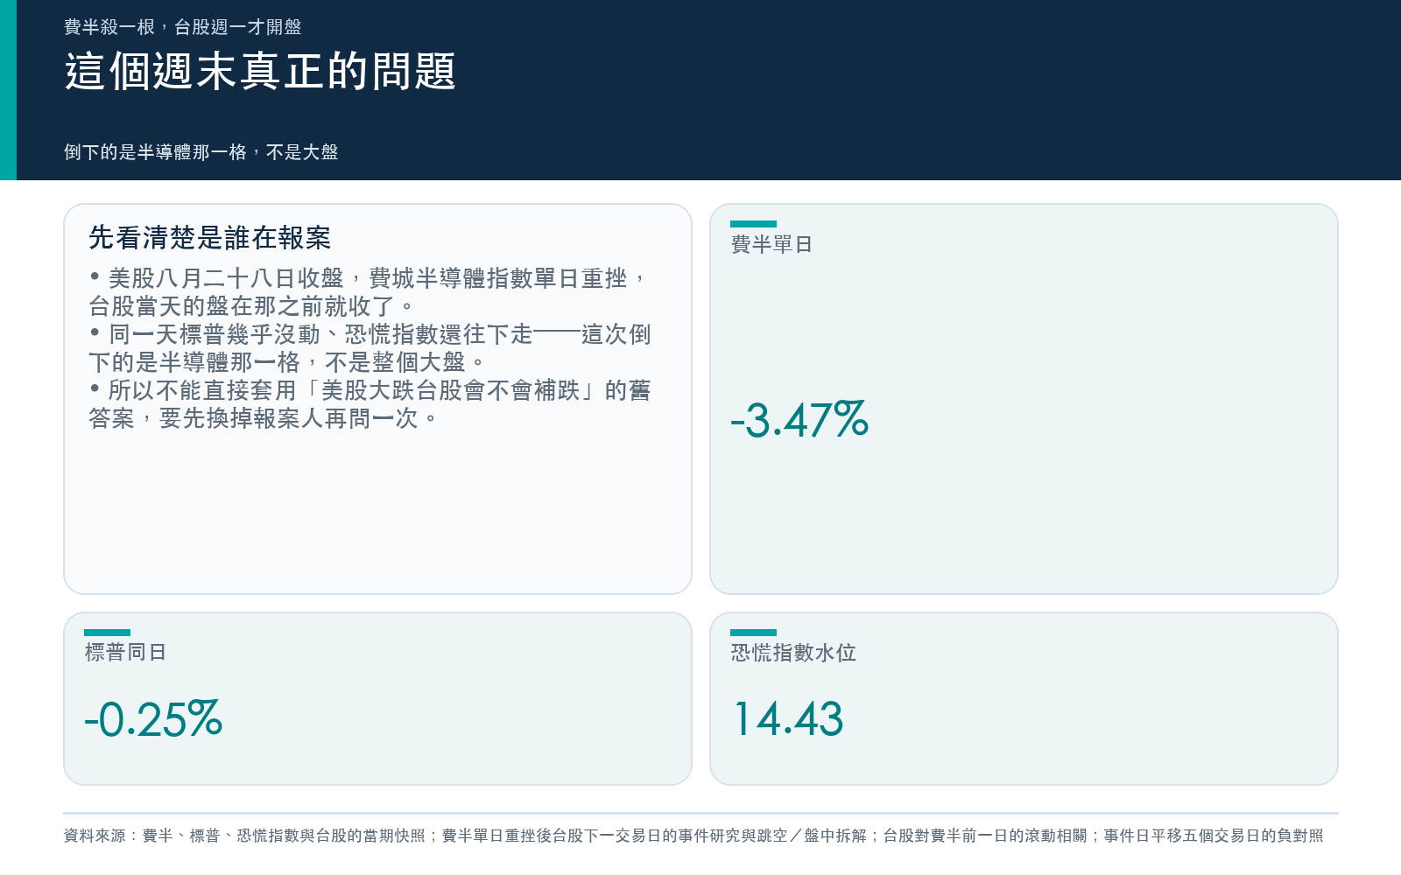Click the slide title 這個週末真正的問題
The width and height of the screenshot is (1401, 875).
click(260, 71)
